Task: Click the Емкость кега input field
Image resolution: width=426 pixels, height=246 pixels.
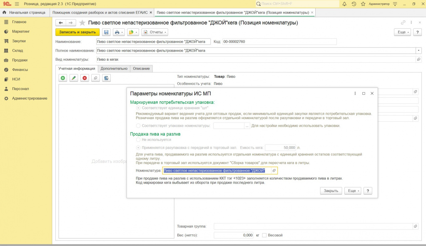Action: [x=280, y=148]
